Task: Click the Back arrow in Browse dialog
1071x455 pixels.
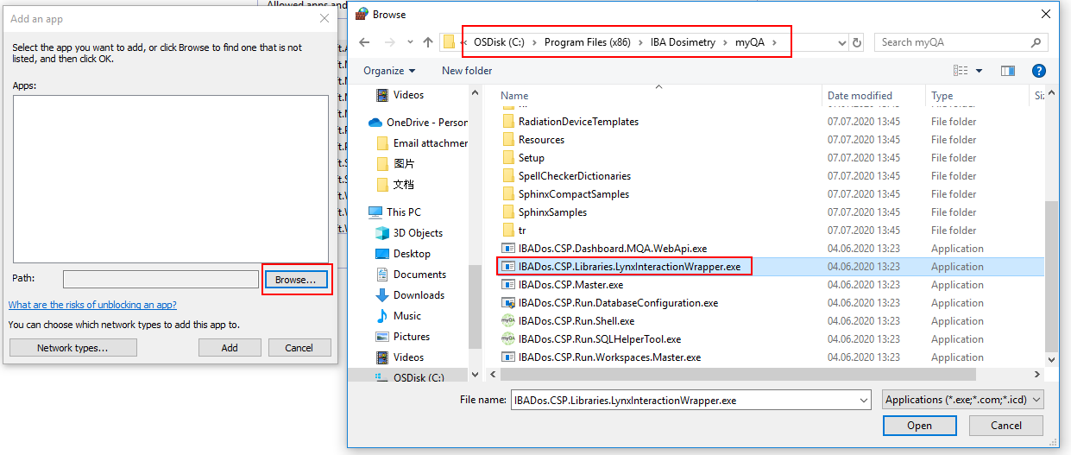Action: pos(365,42)
